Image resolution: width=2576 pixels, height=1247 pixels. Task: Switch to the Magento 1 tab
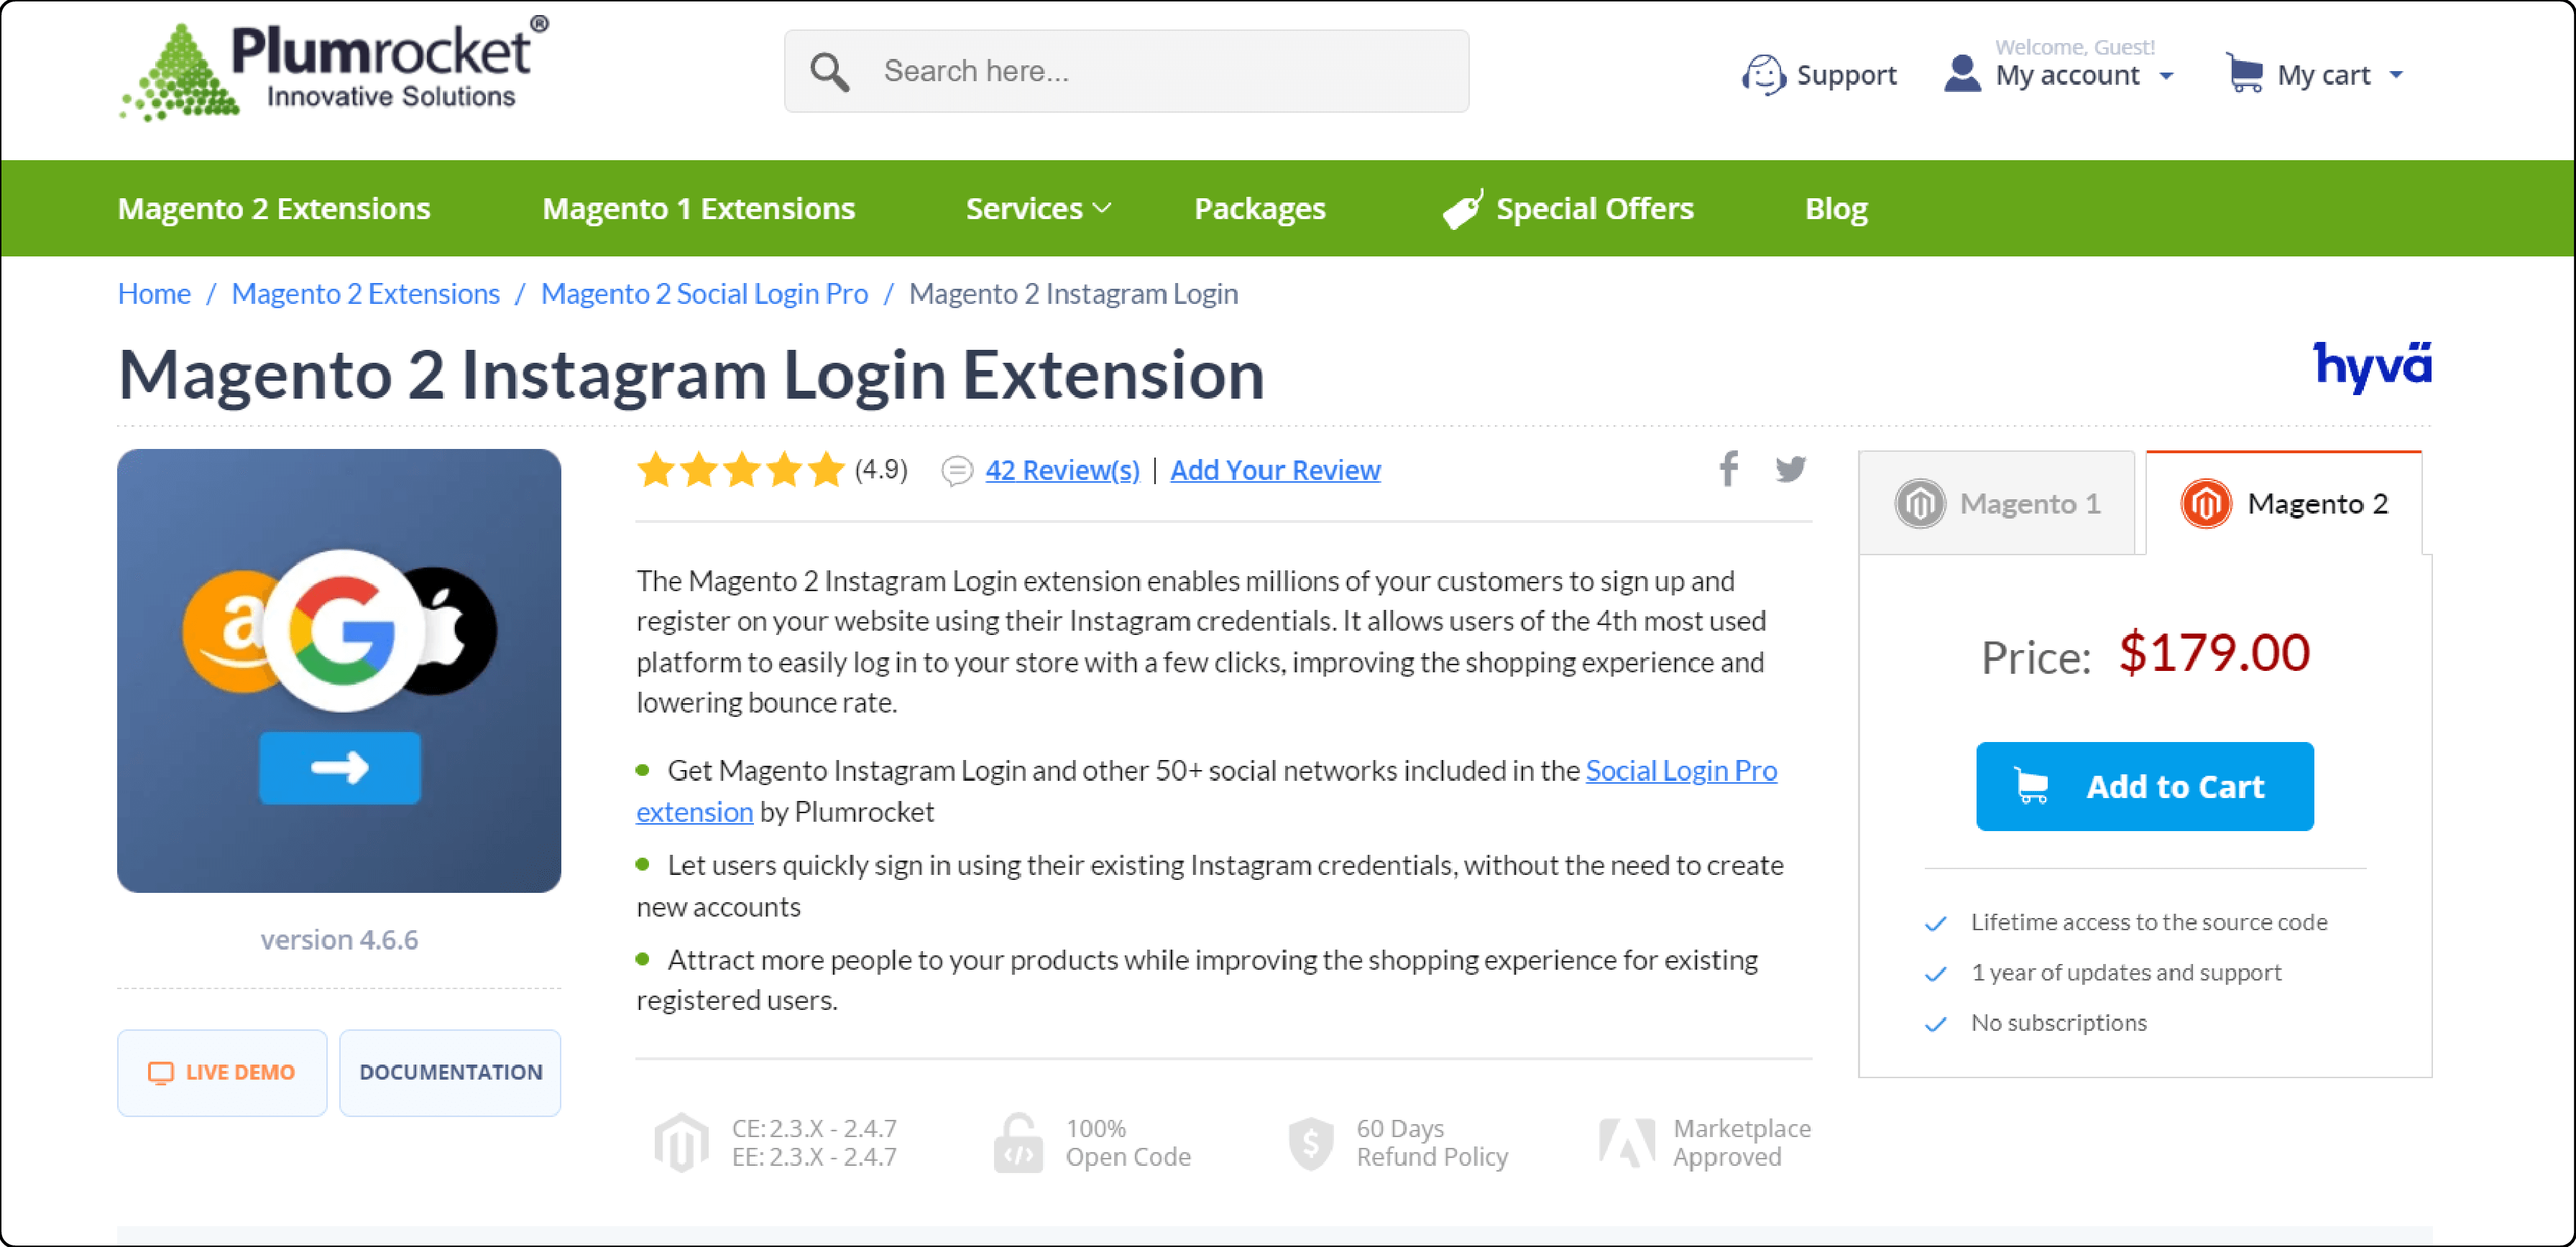pyautogui.click(x=1996, y=503)
